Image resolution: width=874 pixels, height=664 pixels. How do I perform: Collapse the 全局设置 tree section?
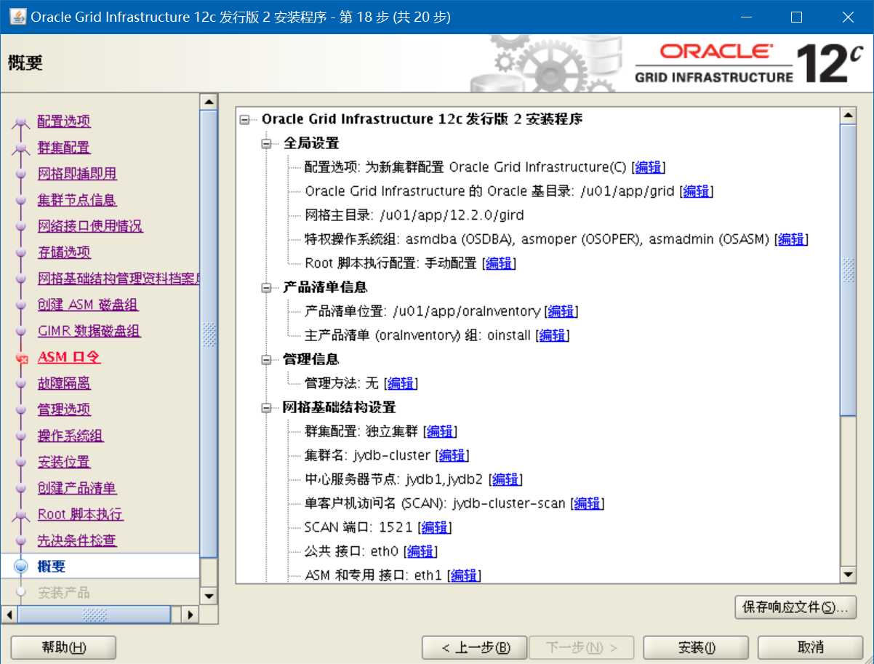coord(267,143)
